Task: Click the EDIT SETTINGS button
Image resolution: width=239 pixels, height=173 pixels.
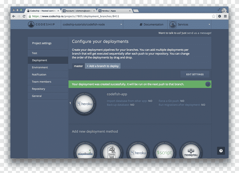Action: click(195, 74)
